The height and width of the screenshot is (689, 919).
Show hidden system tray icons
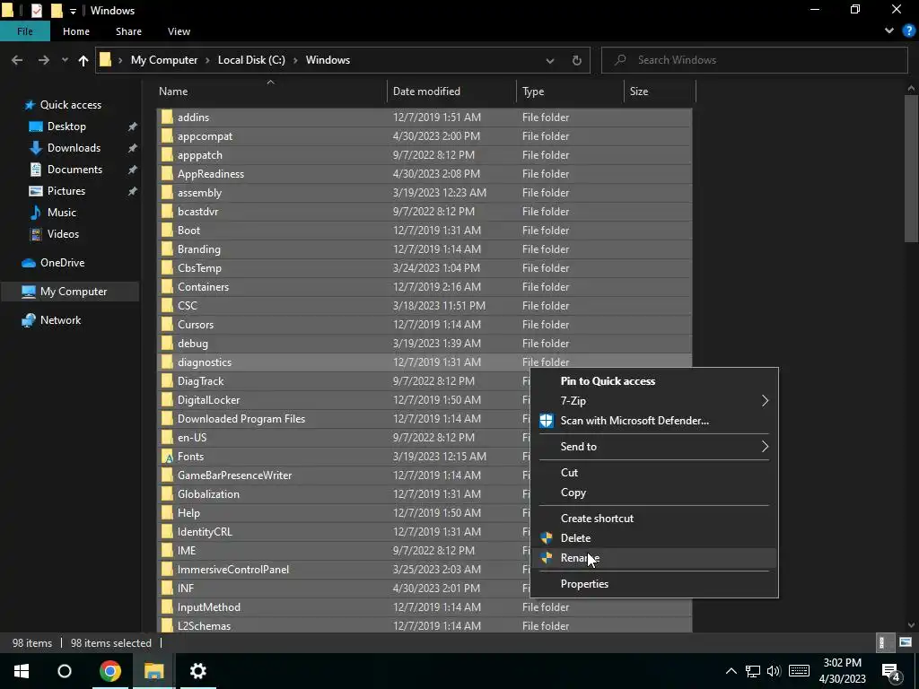coord(731,671)
